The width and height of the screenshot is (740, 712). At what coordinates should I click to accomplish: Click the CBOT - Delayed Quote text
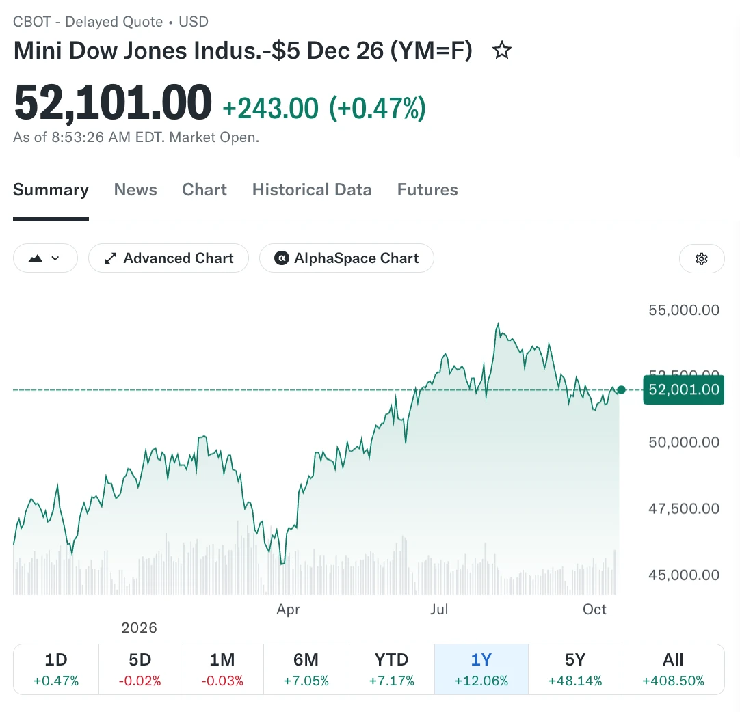point(88,22)
